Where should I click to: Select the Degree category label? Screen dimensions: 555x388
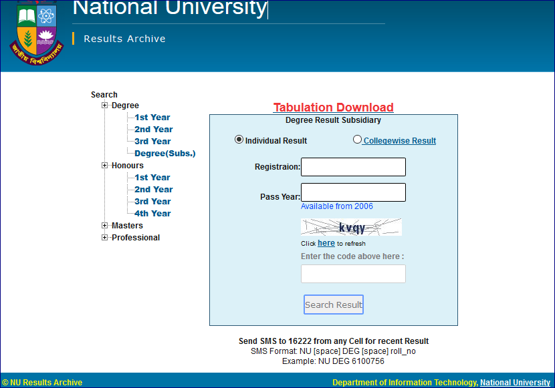pos(125,106)
